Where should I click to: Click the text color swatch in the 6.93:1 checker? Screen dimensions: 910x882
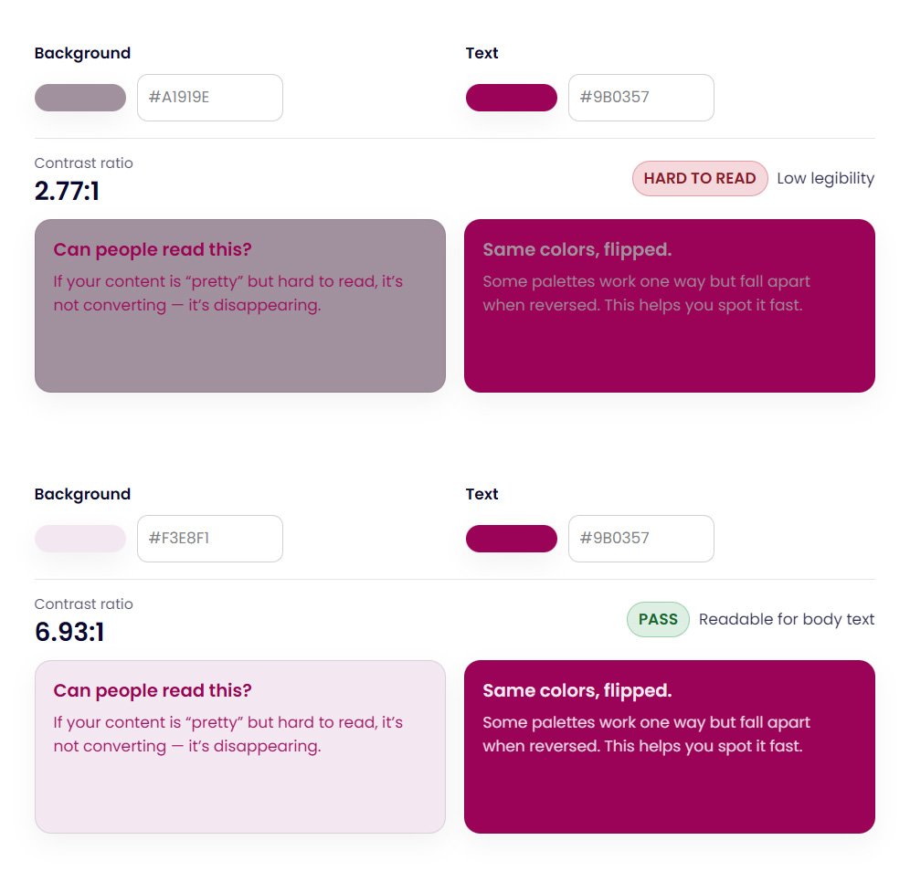(x=512, y=539)
